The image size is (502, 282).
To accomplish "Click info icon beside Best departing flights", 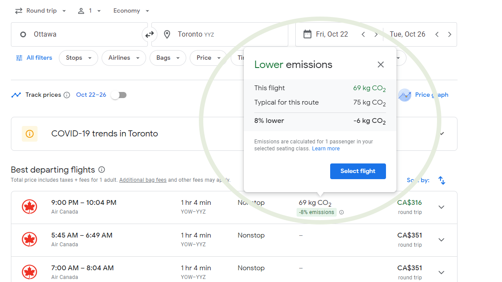I will [102, 170].
